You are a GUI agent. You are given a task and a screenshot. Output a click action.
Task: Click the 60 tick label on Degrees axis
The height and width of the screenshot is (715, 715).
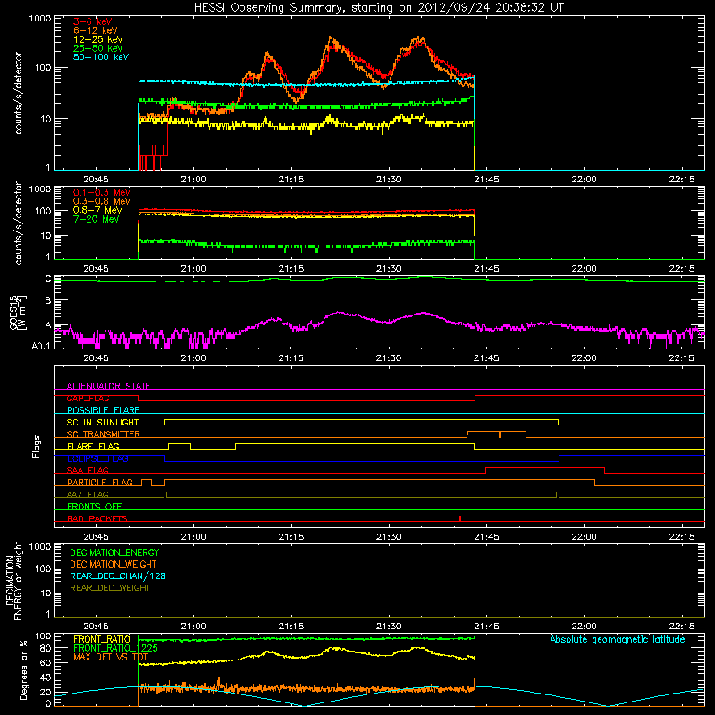click(46, 662)
